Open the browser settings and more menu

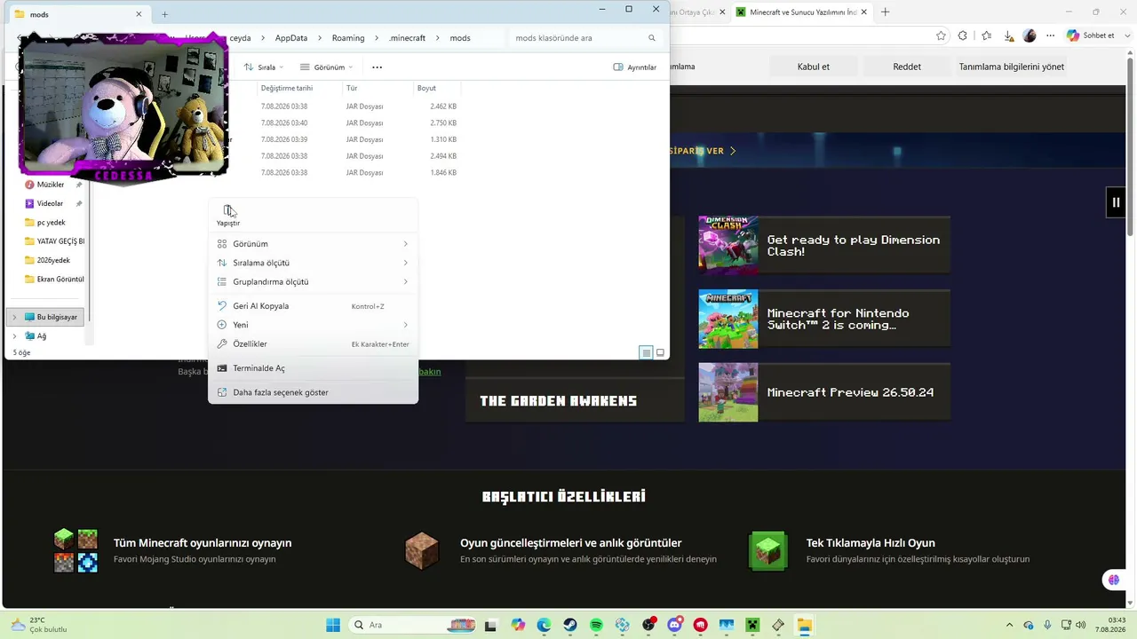1051,35
